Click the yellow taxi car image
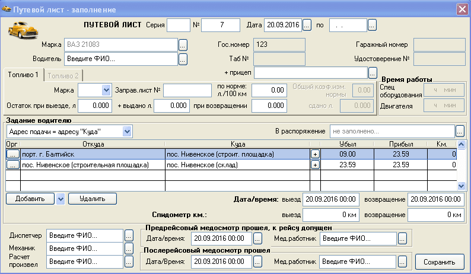The width and height of the screenshot is (471, 274). (23, 30)
